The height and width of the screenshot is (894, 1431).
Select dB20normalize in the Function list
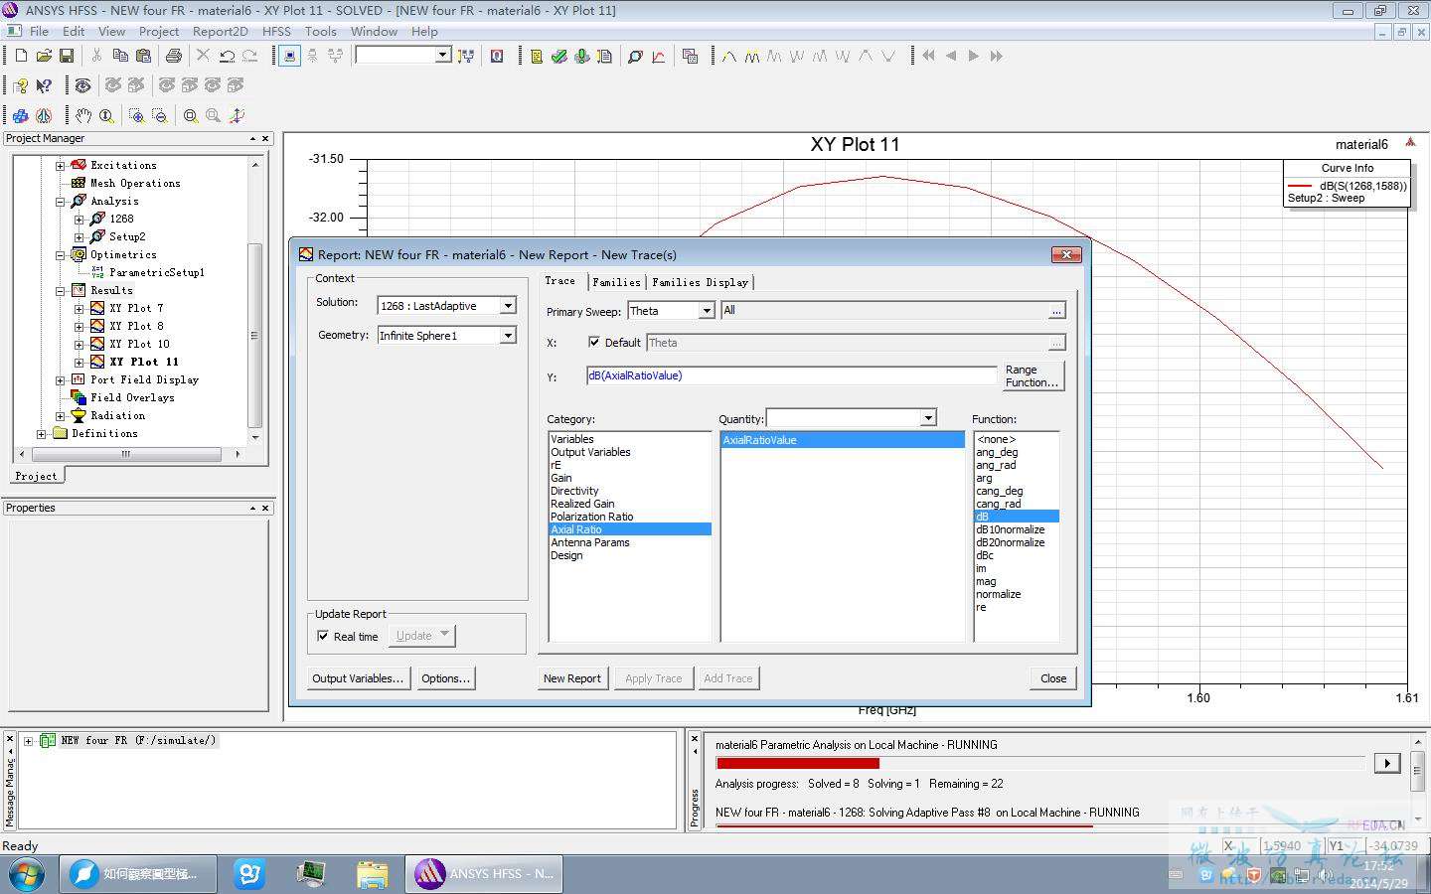(1011, 542)
